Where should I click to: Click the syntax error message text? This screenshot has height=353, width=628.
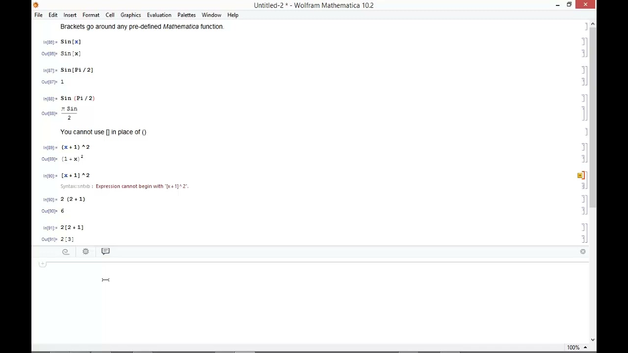coord(142,186)
